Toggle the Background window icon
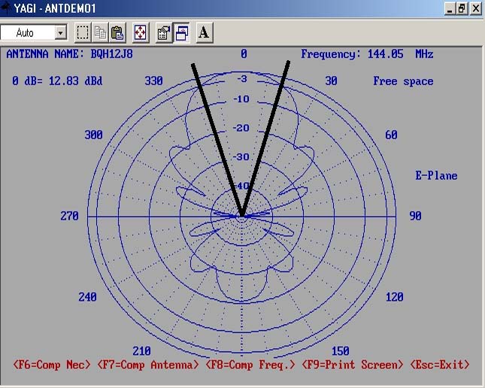The height and width of the screenshot is (388, 485). 181,32
